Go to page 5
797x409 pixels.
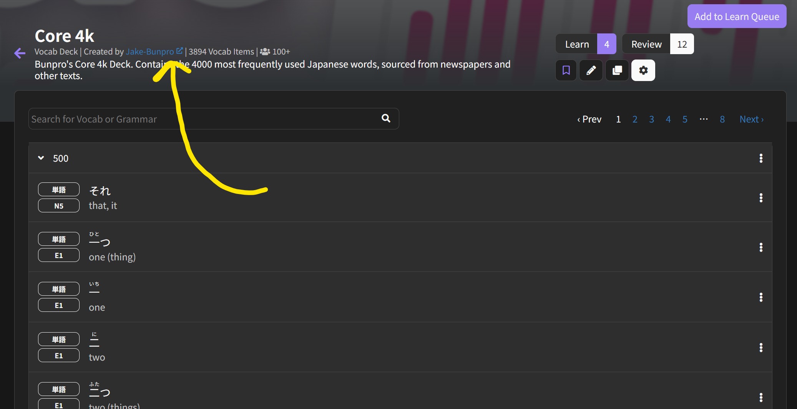coord(685,119)
